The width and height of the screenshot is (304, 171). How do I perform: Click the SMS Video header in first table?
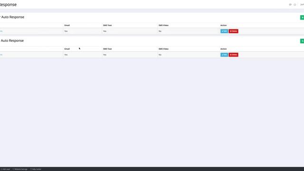pyautogui.click(x=163, y=25)
